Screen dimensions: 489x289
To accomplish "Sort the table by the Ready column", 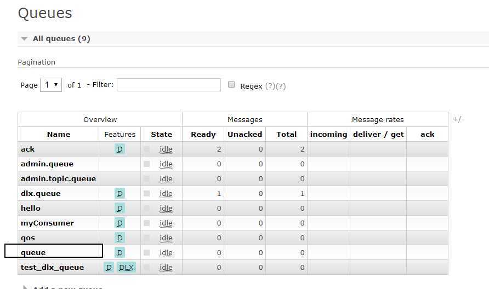I will click(203, 134).
